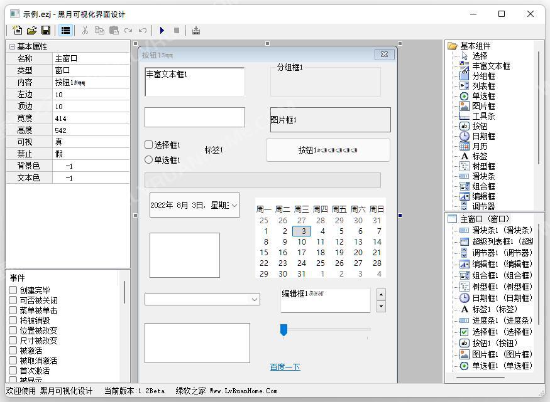The height and width of the screenshot is (402, 550).
Task: Click the export/generate icon in the toolbar
Action: [196, 30]
